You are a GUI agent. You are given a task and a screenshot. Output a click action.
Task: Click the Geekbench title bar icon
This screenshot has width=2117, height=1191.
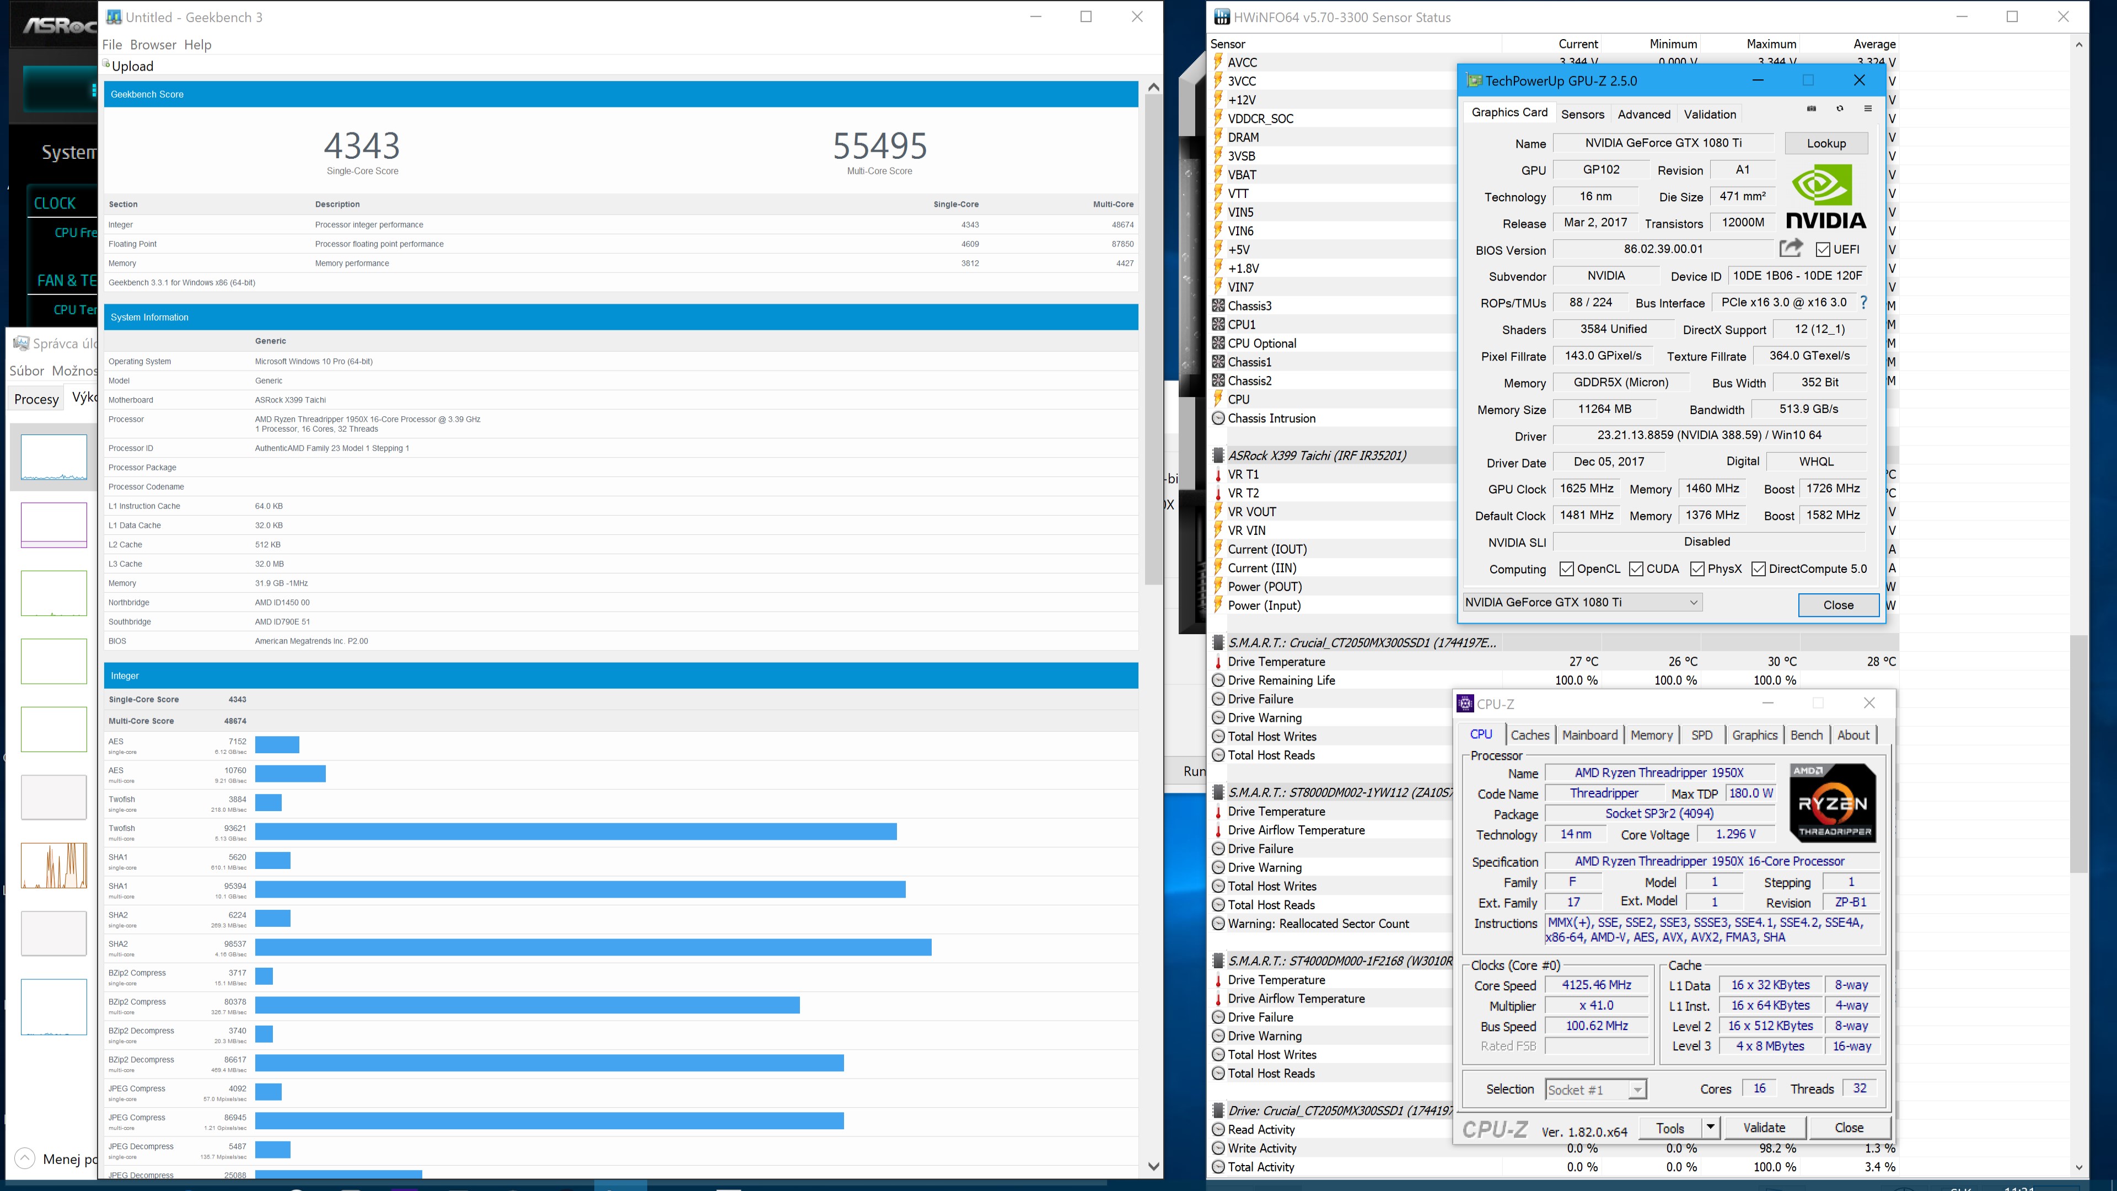114,17
